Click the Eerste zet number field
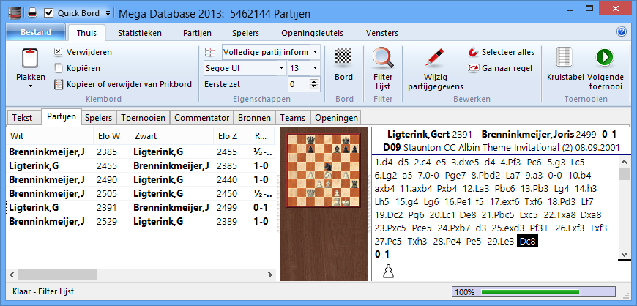Screen dimensions: 637x306 (x=298, y=84)
